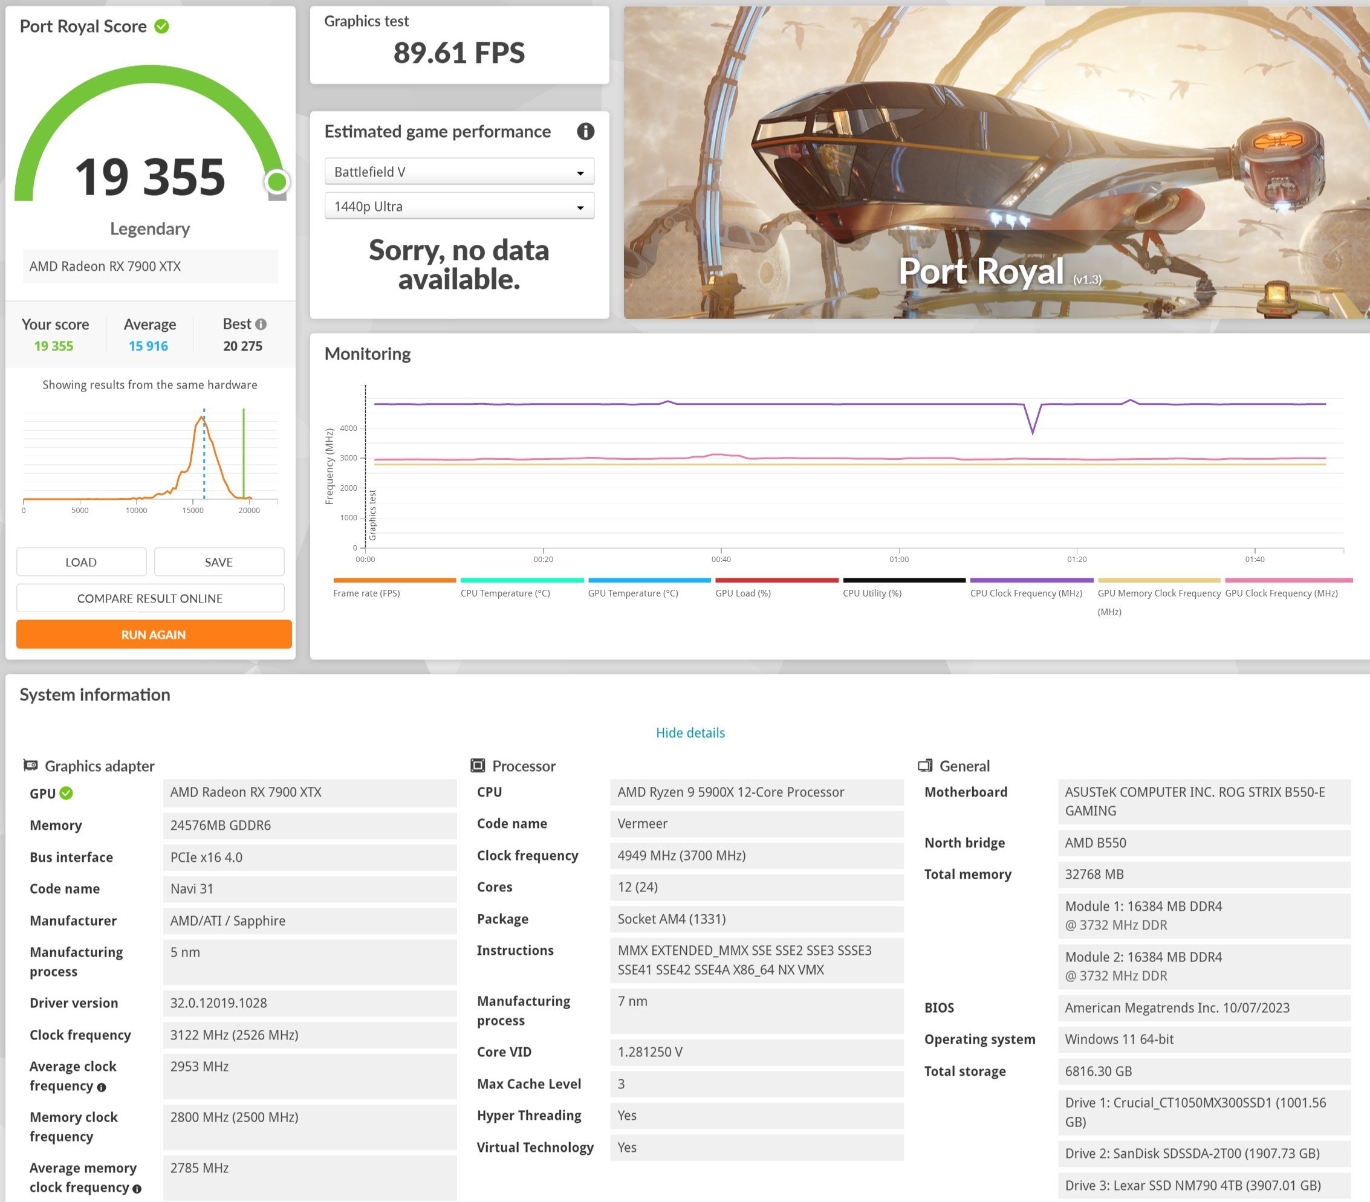Image resolution: width=1370 pixels, height=1202 pixels.
Task: Open the 1440p Ultra resolution dropdown
Action: point(459,206)
